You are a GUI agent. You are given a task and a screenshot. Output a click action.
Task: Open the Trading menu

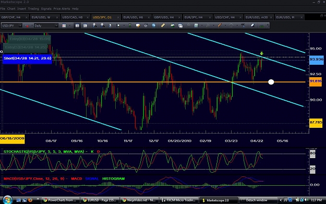pos(33,9)
